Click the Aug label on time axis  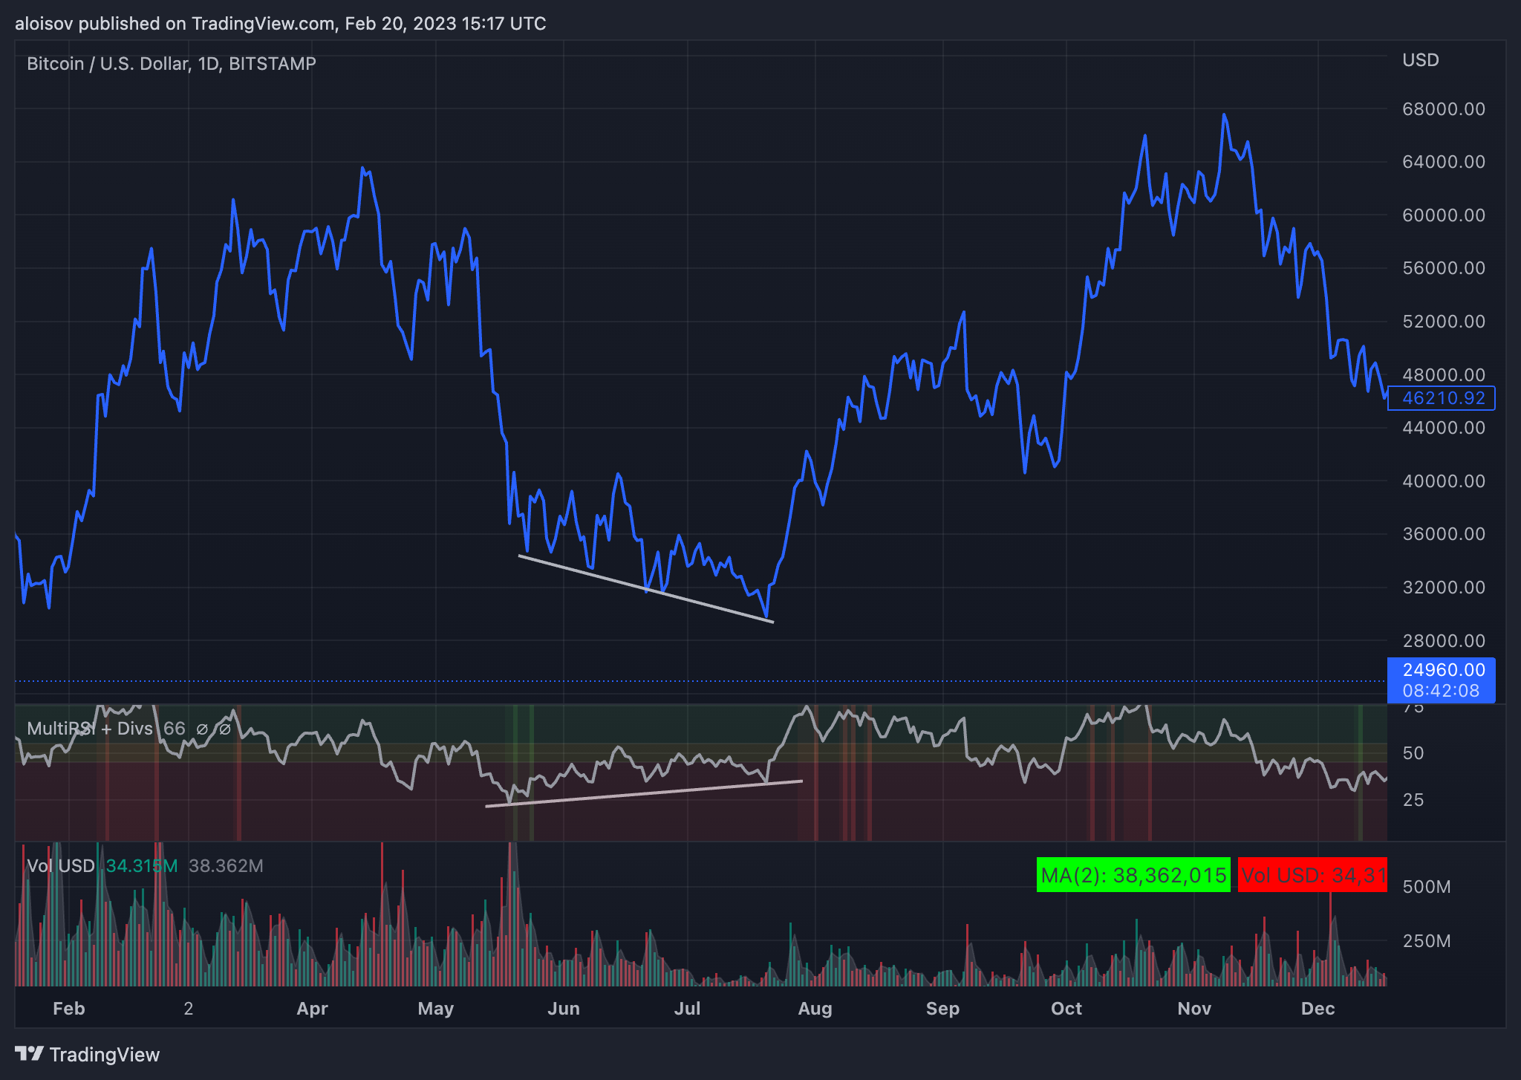point(815,1009)
